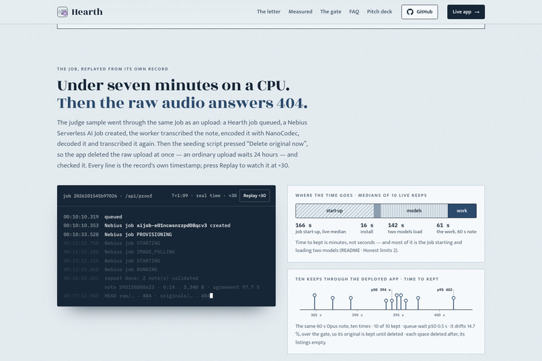
Task: Click the 'Where the time goes' panel heading
Action: (361, 195)
